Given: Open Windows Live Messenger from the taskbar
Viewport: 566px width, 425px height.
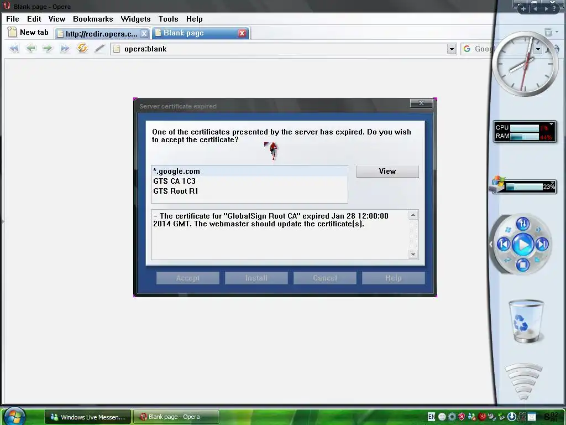Looking at the screenshot, I should click(x=88, y=417).
